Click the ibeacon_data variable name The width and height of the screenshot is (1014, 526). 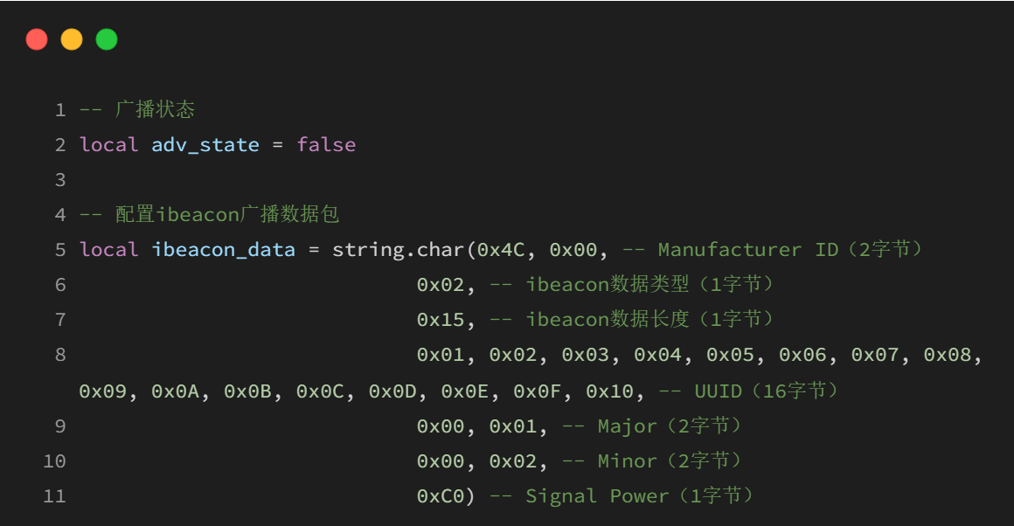pos(223,250)
